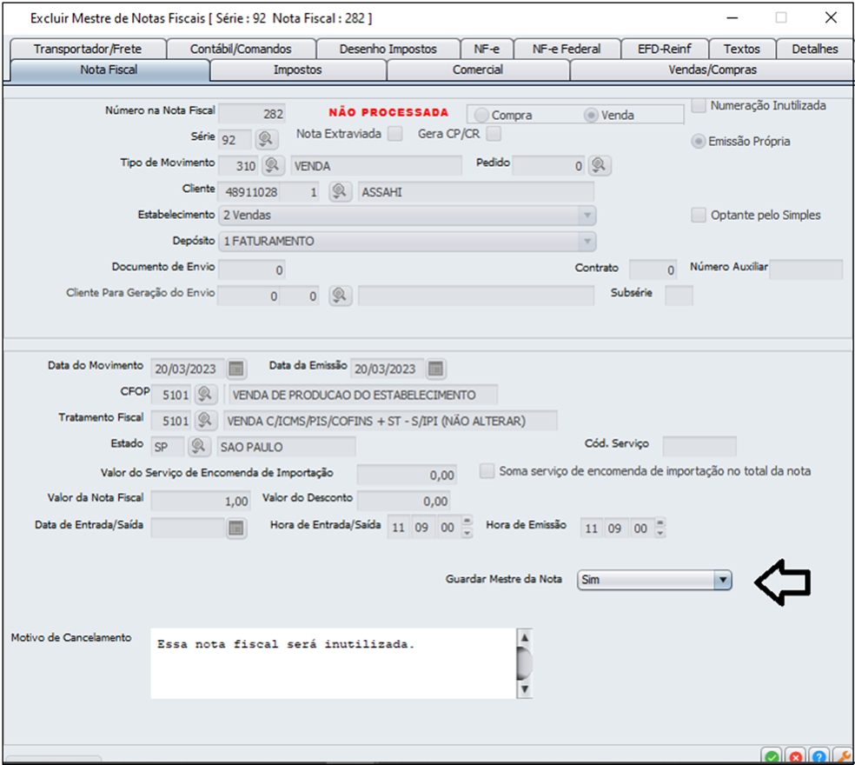Open the Depósito dropdown list
Screen dimensions: 855x765
point(587,241)
